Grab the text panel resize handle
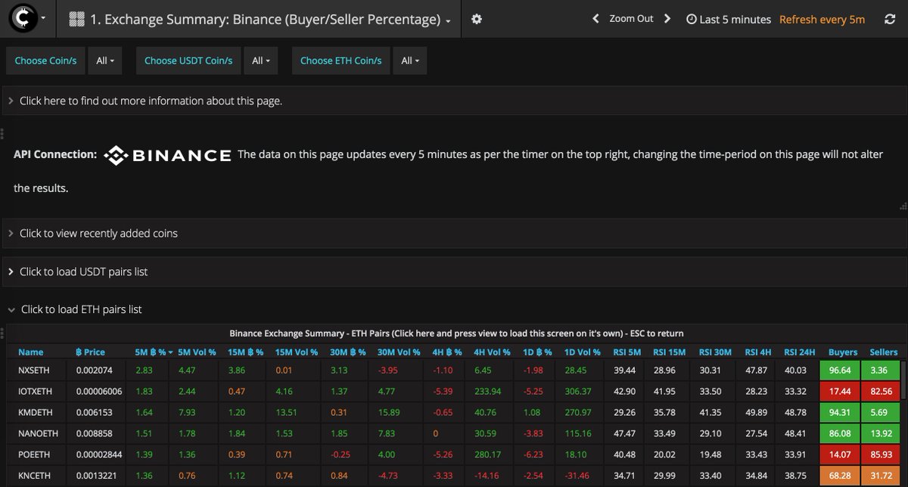908x487 pixels. tap(903, 205)
